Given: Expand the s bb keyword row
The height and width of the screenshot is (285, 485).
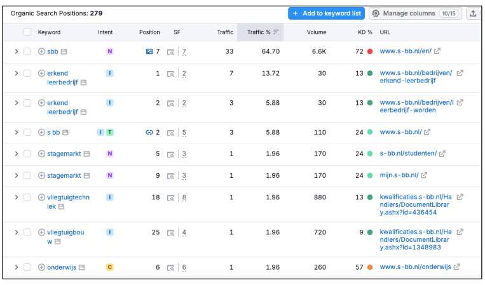Looking at the screenshot, I should tap(17, 132).
